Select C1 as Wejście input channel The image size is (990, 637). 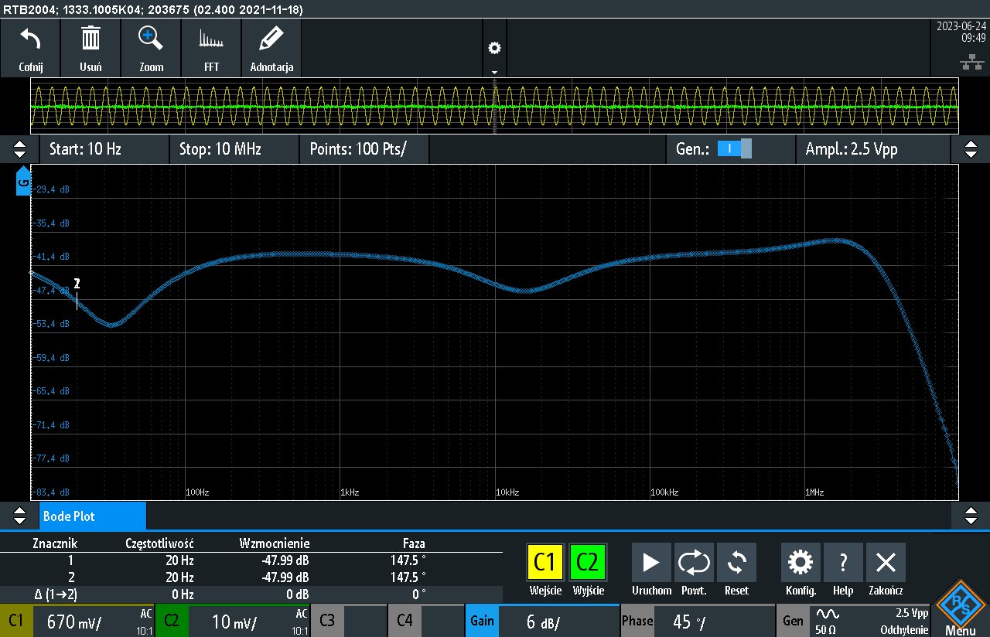point(545,562)
